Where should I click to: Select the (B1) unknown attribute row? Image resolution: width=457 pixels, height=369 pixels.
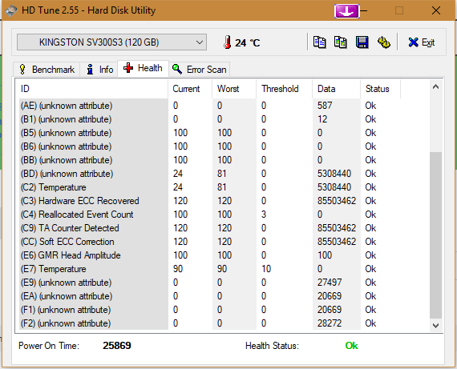pyautogui.click(x=210, y=119)
